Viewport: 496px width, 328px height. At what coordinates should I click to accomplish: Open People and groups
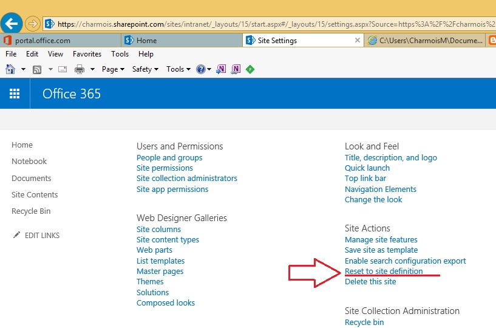[x=169, y=158]
